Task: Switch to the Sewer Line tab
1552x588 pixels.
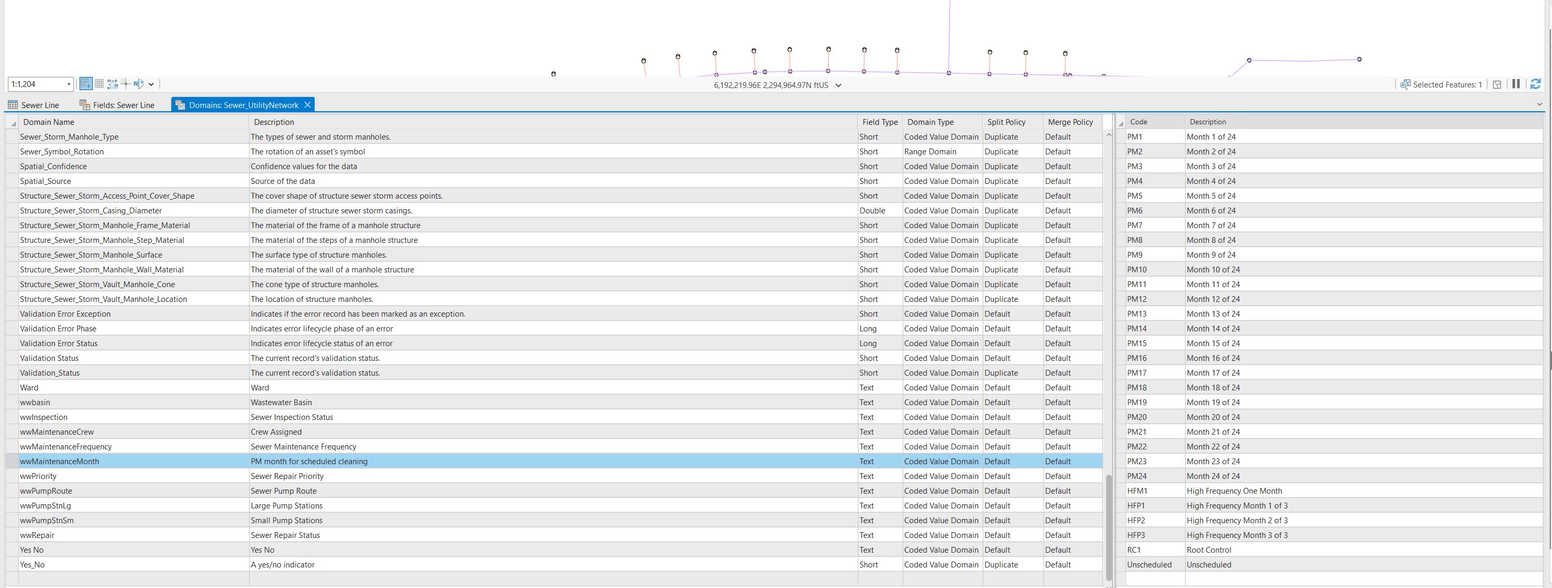Action: pyautogui.click(x=40, y=105)
